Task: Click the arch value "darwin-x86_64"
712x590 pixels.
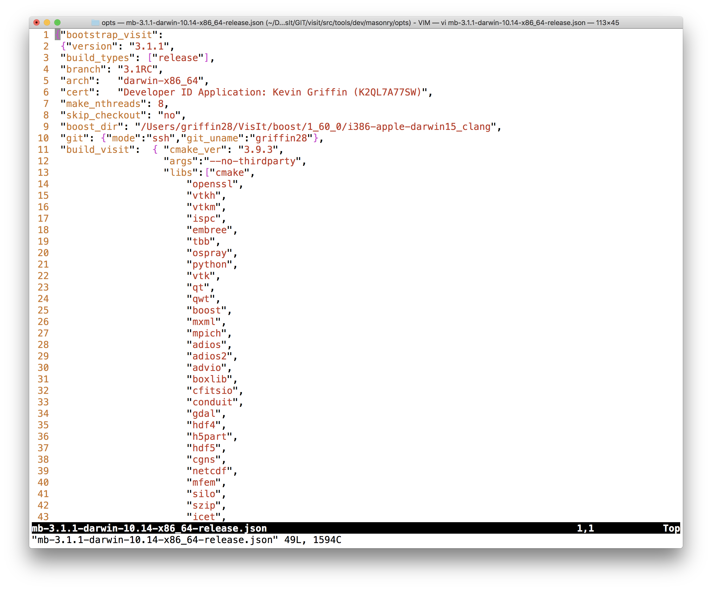Action: coord(161,81)
